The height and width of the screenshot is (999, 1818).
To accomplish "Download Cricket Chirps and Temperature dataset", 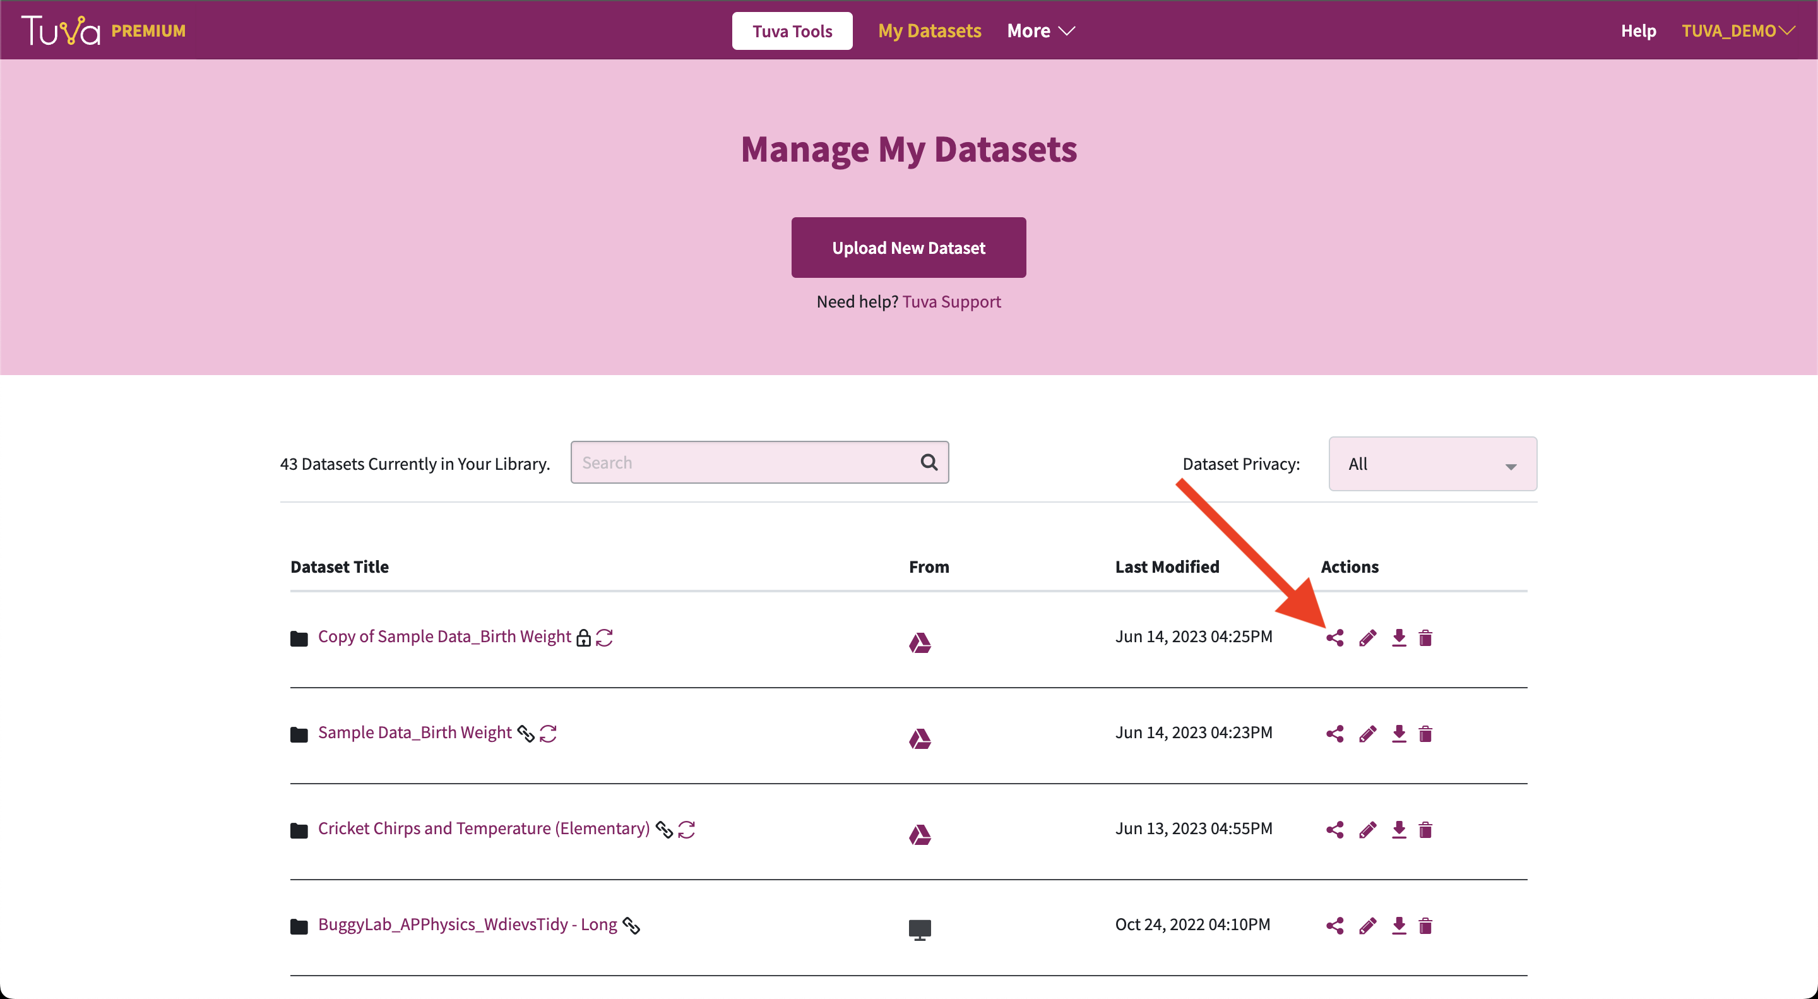I will tap(1399, 830).
